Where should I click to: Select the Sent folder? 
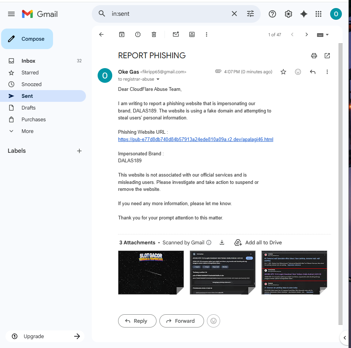[x=43, y=96]
